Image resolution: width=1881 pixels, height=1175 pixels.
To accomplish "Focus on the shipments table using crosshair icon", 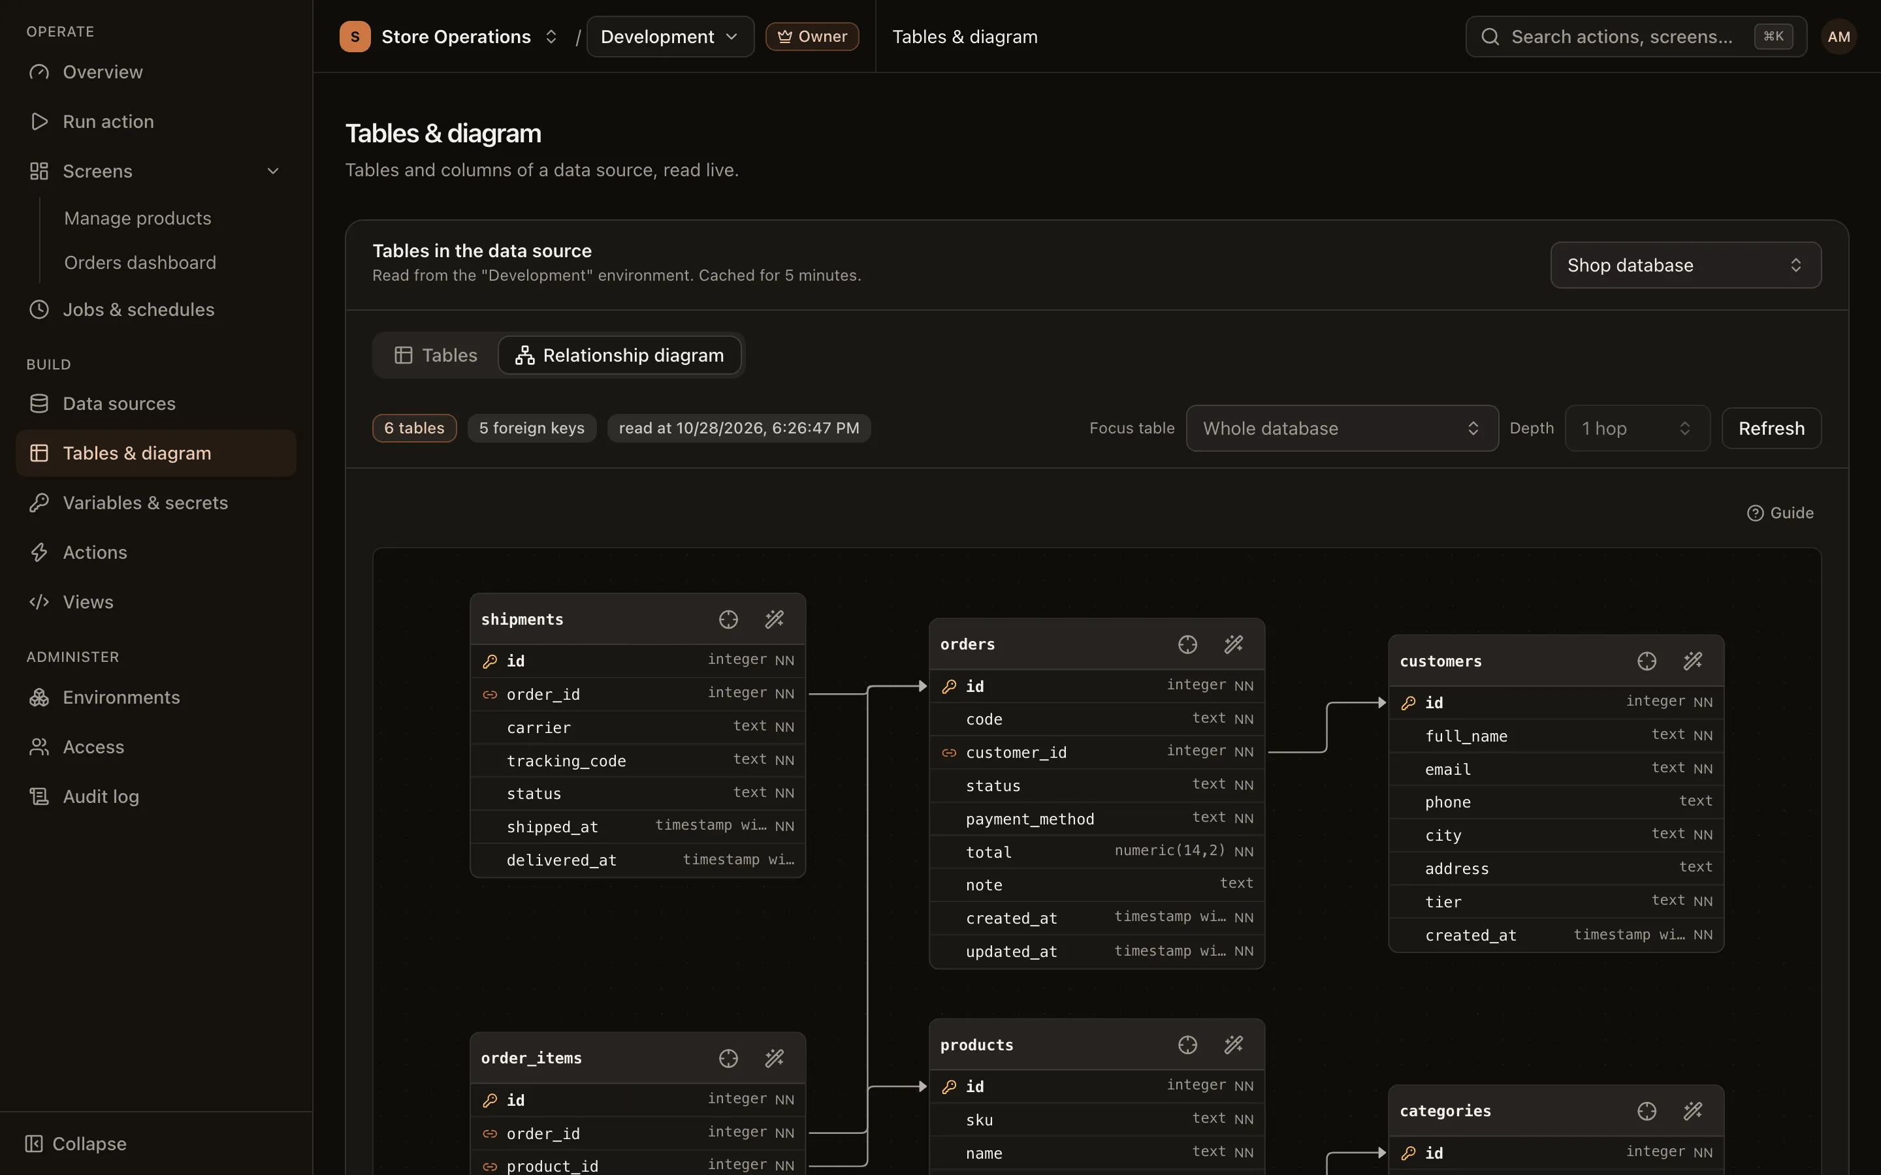I will point(728,619).
